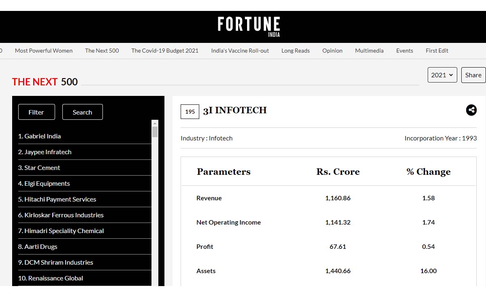Open The Next 500 navigation link
Image resolution: width=486 pixels, height=297 pixels.
coord(102,51)
